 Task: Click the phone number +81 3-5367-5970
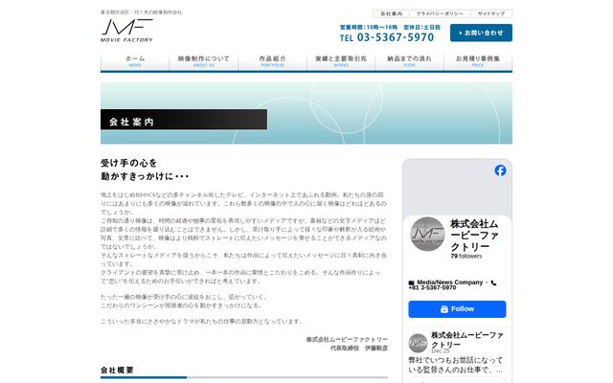pos(432,287)
